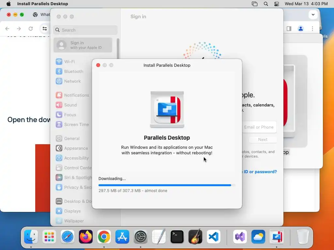Launch Terminal from the Dock

(177, 237)
